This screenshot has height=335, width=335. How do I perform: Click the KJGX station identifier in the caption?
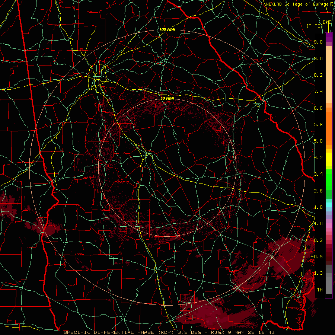click(x=217, y=332)
